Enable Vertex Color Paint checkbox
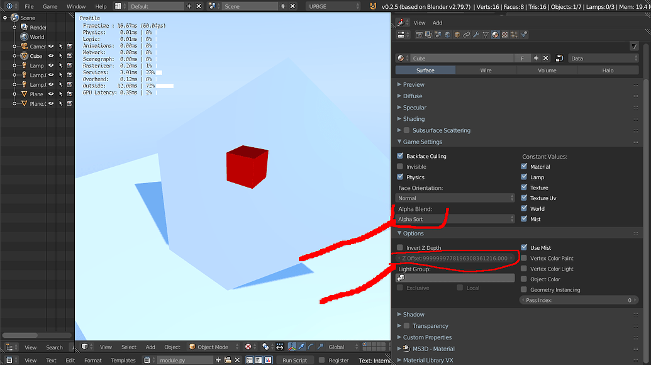This screenshot has width=651, height=365. point(524,258)
